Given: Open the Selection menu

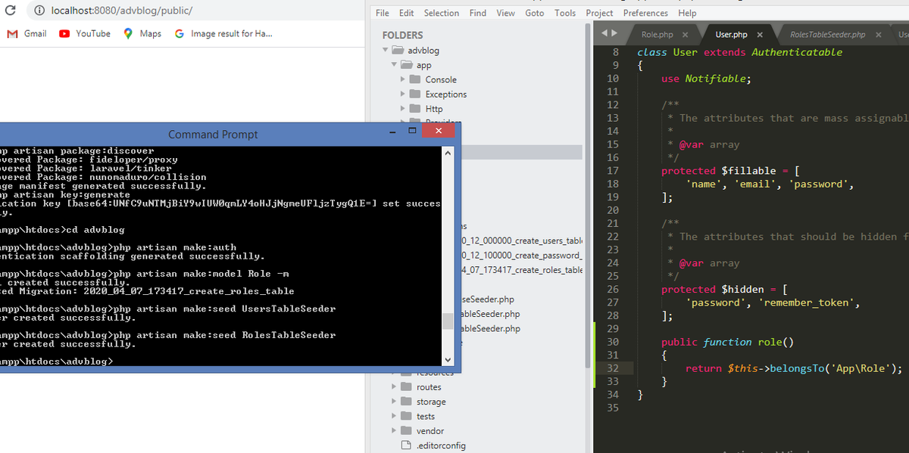Looking at the screenshot, I should click(x=442, y=13).
